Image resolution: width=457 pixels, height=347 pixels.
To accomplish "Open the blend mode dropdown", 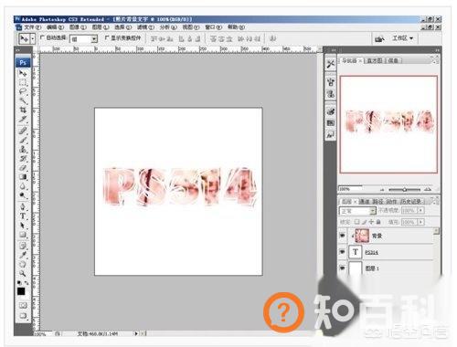I will click(357, 211).
